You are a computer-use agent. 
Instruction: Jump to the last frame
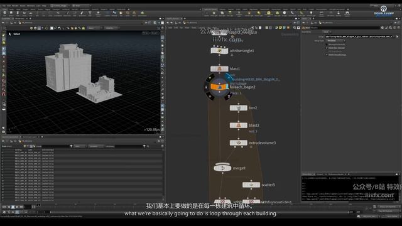click(x=21, y=207)
